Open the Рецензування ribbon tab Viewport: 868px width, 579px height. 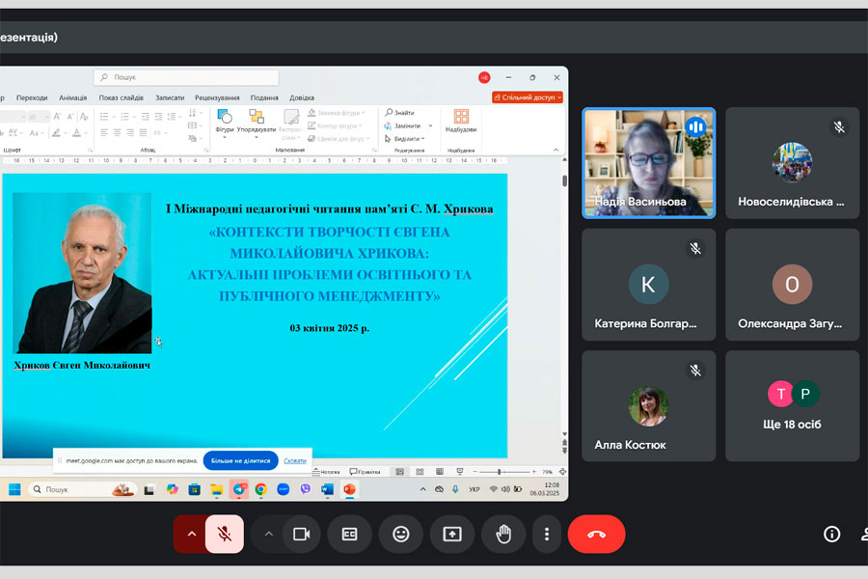pyautogui.click(x=217, y=97)
